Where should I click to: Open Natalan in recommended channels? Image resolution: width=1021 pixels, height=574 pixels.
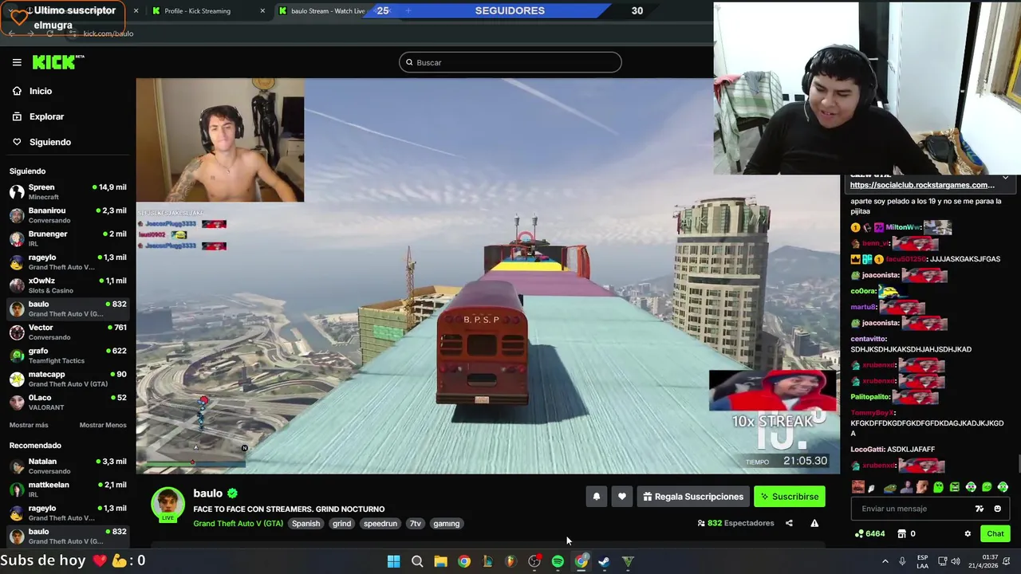click(x=68, y=466)
